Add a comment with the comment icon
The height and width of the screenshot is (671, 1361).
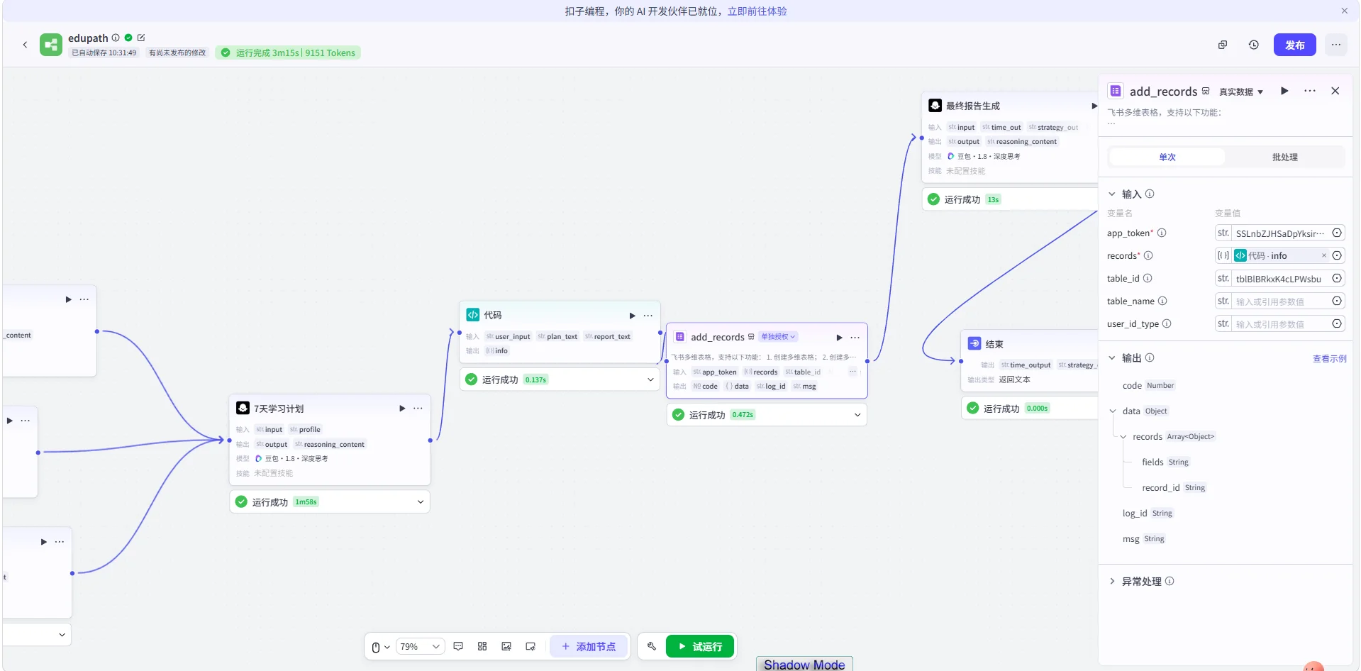click(x=458, y=646)
